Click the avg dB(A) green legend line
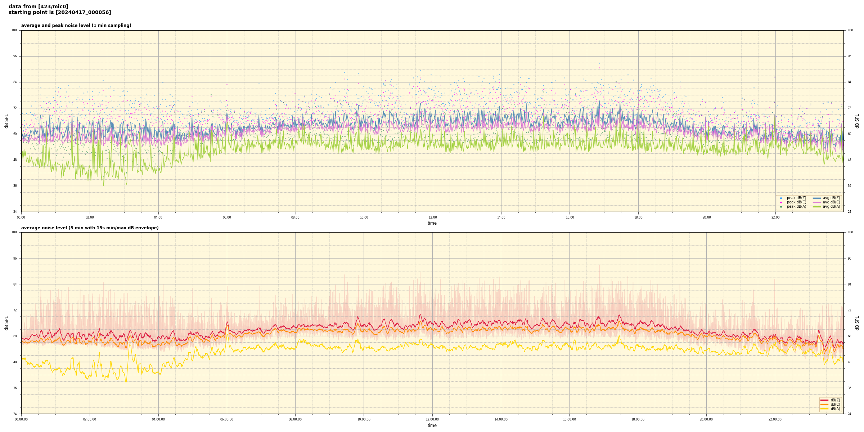This screenshot has height=432, width=864. 817,207
